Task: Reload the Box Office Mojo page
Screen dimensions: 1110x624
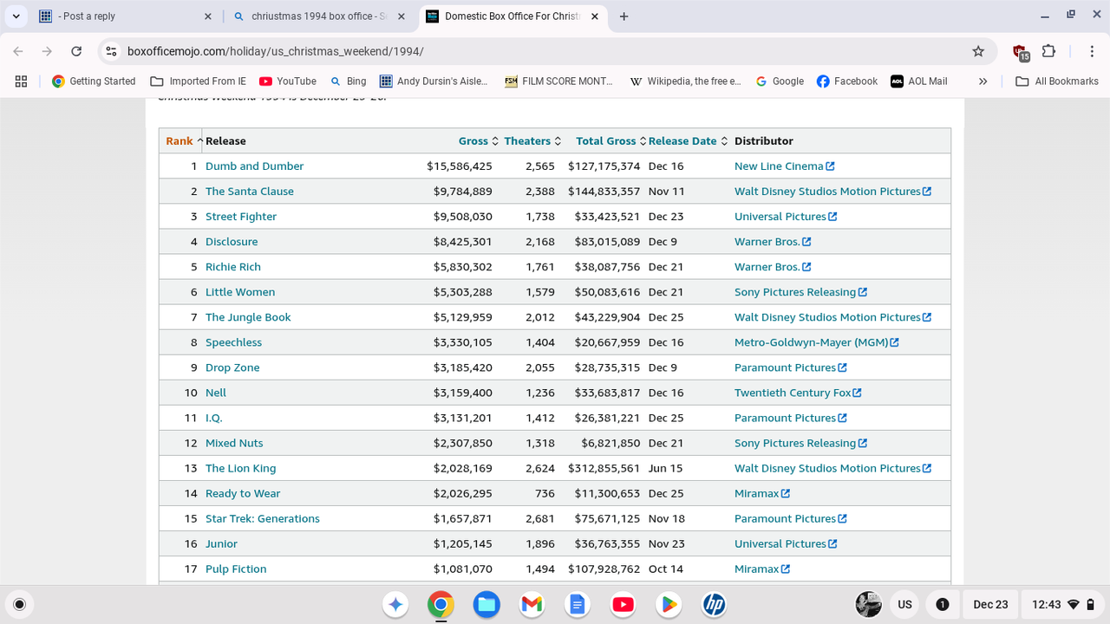Action: coord(76,51)
